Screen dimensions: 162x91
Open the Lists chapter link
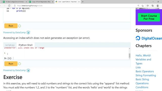click(138, 67)
